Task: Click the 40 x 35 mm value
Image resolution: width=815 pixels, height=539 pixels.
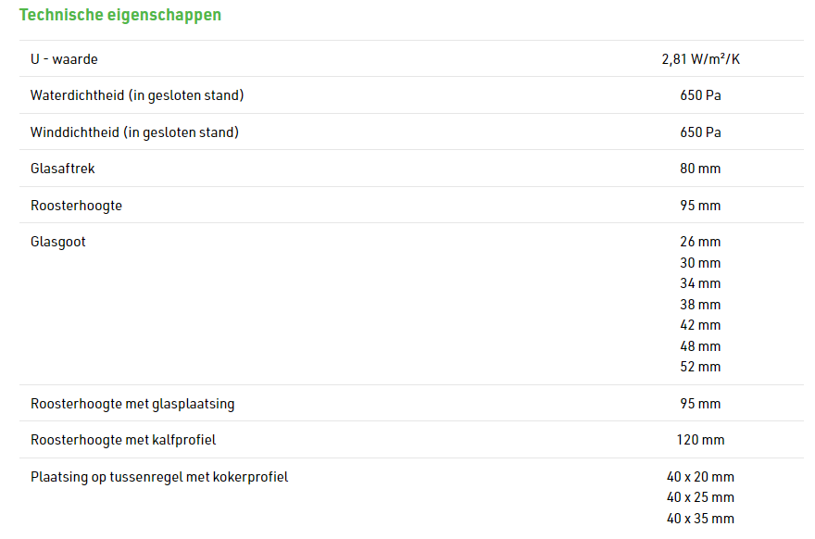Action: (700, 519)
